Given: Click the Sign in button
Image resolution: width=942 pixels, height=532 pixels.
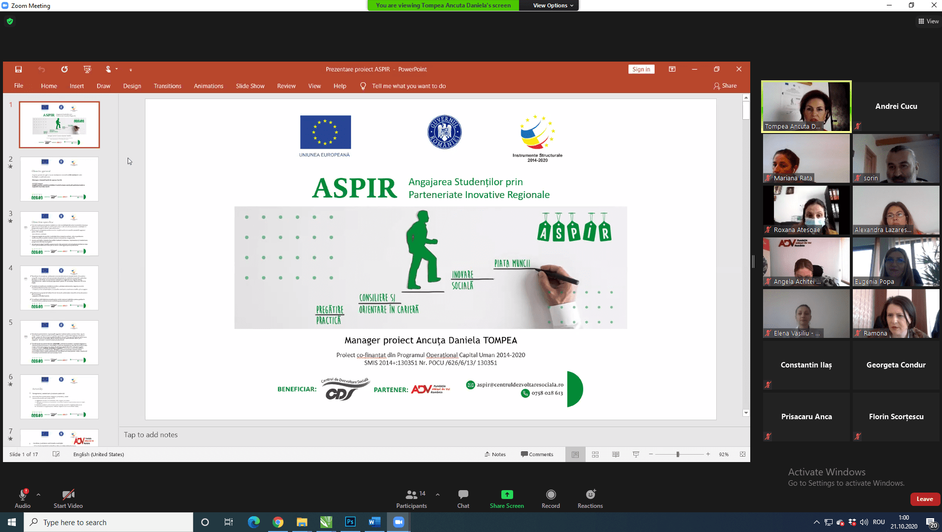Looking at the screenshot, I should 641,69.
